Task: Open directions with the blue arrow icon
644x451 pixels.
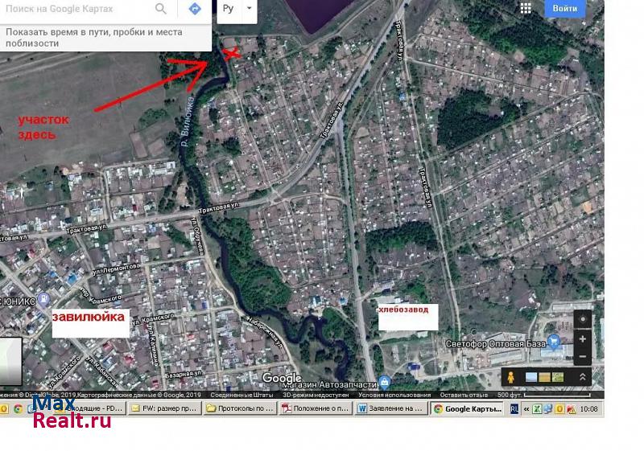Action: (194, 10)
